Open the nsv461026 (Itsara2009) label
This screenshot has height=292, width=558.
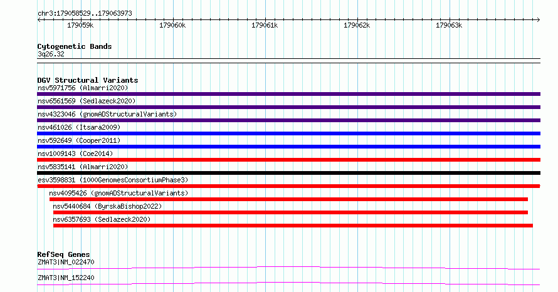[x=79, y=127]
